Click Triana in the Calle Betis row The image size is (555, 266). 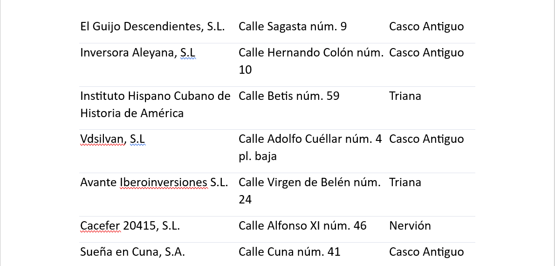[405, 96]
